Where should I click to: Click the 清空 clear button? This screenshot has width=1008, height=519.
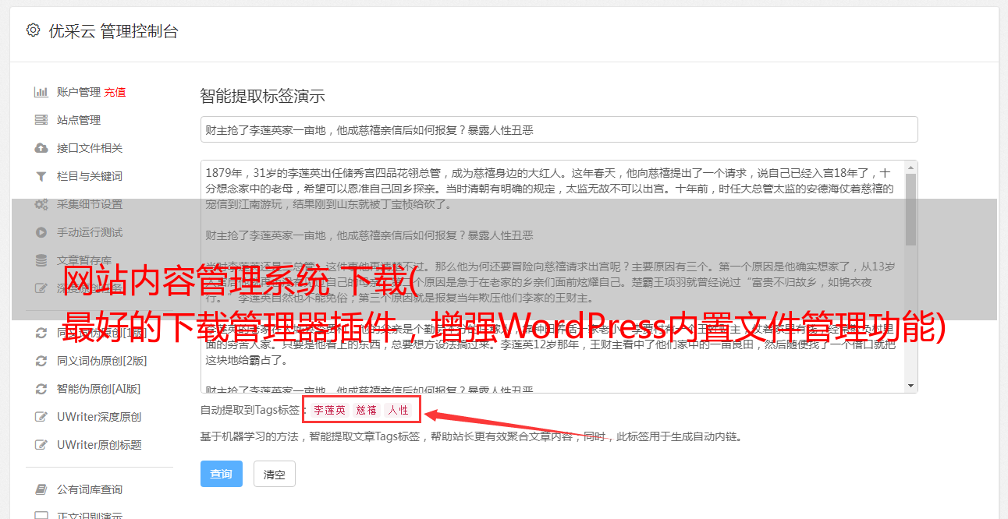(275, 474)
